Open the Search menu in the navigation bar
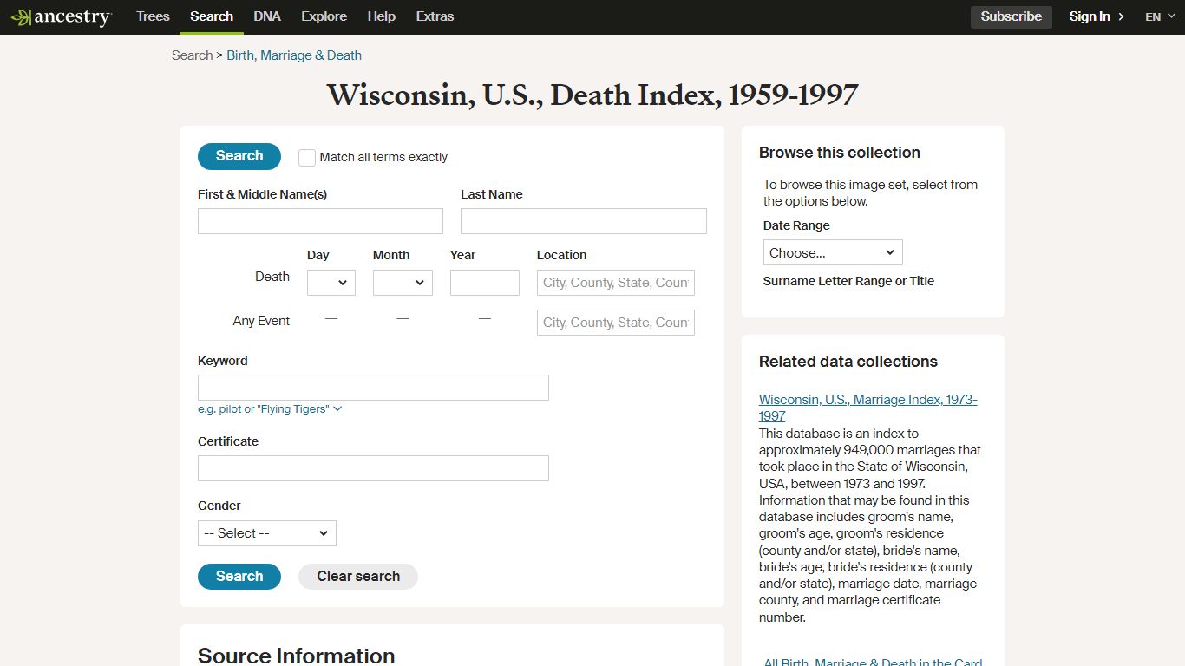Viewport: 1185px width, 666px height. click(212, 16)
